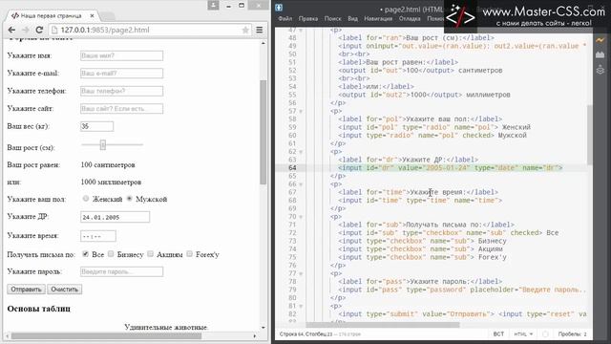
Task: Open Правка menu in Brackets
Action: pos(308,18)
